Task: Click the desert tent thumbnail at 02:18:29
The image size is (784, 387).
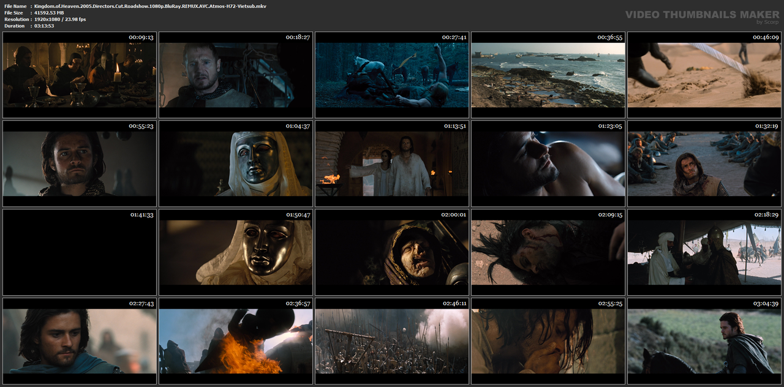Action: [704, 252]
